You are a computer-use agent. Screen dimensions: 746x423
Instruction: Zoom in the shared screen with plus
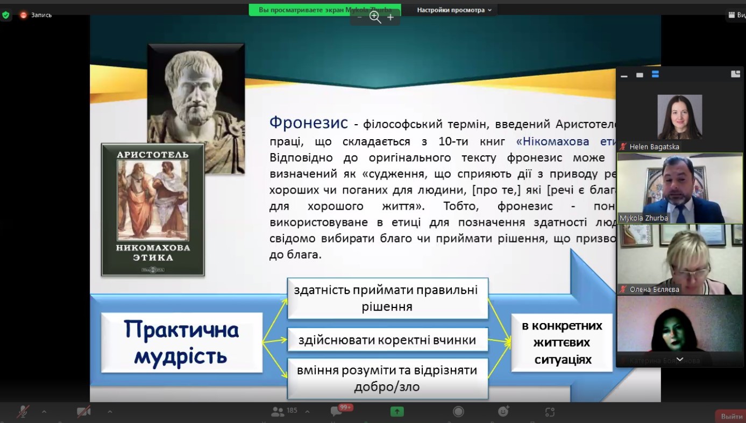click(x=390, y=17)
